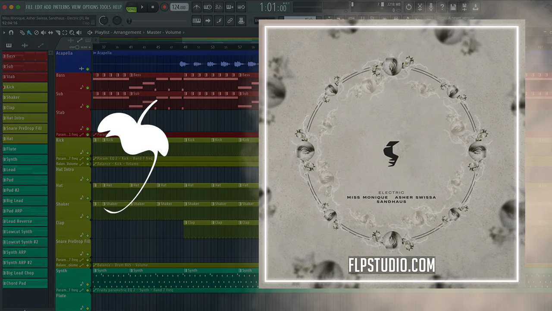The height and width of the screenshot is (311, 552).
Task: Toggle the loop recording icon
Action: coord(241,7)
